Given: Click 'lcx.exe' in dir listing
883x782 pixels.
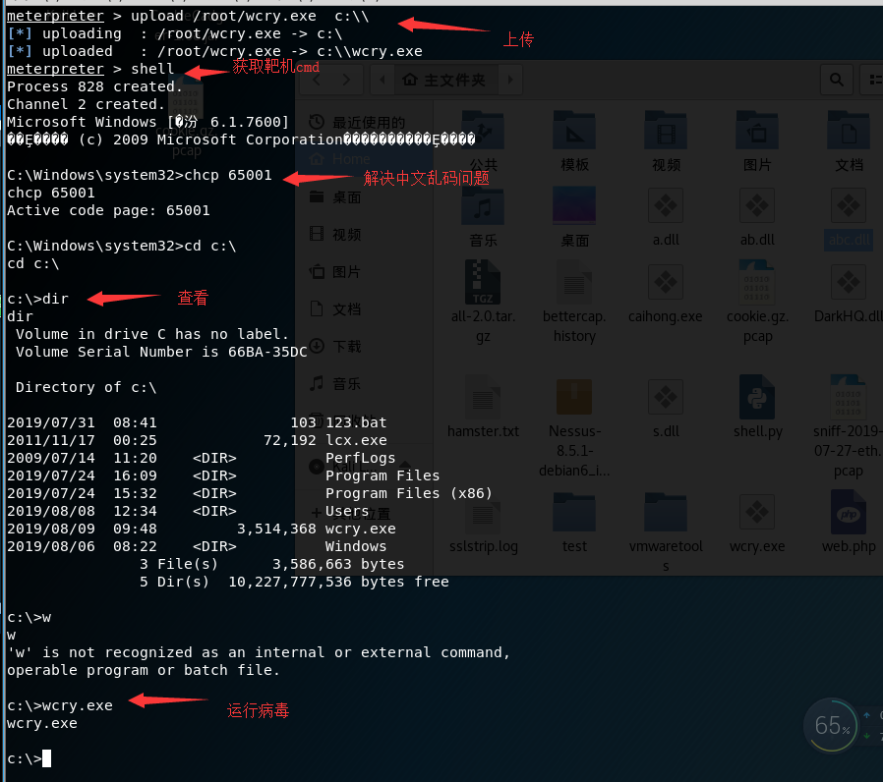Looking at the screenshot, I should click(356, 440).
